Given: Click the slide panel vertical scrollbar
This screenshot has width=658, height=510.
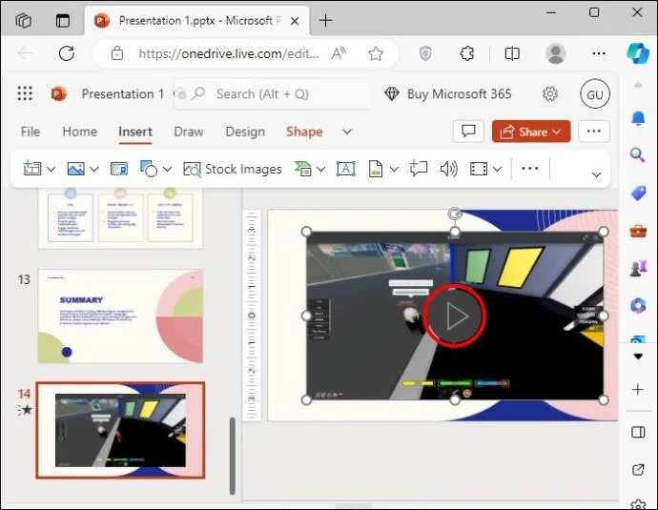Looking at the screenshot, I should pos(232,456).
